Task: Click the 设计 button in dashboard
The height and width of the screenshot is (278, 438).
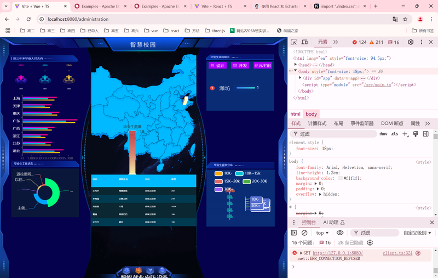Action: [217, 65]
